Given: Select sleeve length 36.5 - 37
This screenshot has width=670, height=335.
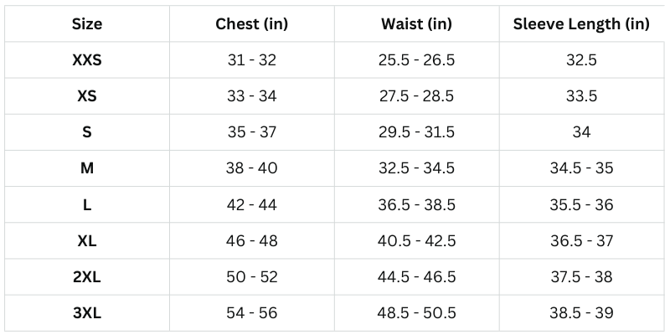Looking at the screenshot, I should pyautogui.click(x=581, y=240).
